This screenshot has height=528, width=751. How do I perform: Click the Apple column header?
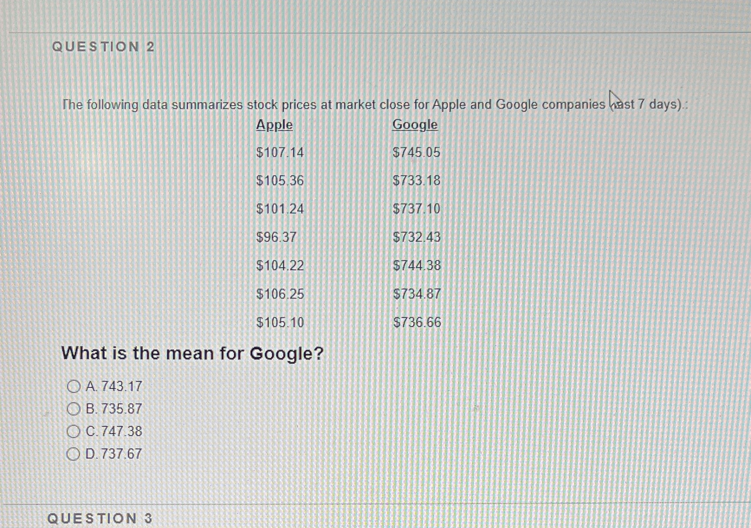[x=274, y=125]
